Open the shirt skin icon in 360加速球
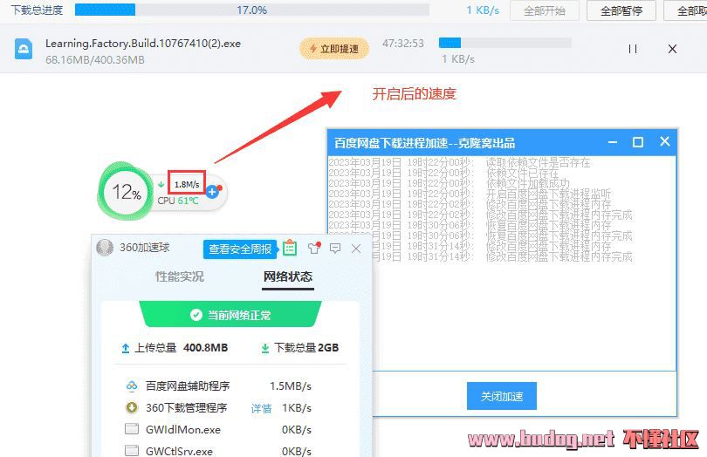Image resolution: width=707 pixels, height=457 pixels. [314, 248]
